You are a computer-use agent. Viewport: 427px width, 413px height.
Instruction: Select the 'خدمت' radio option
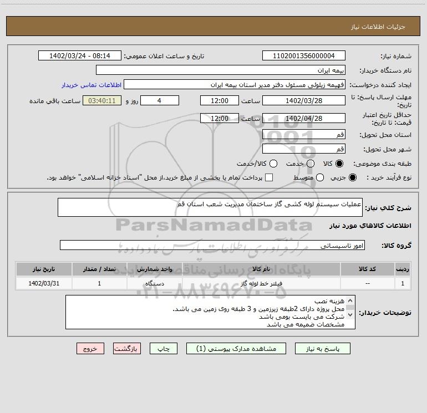point(311,164)
